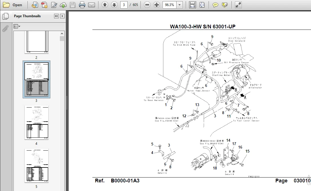The image size is (311, 191).
Task: Click the zoom percentage field 96.3%
Action: click(170, 5)
